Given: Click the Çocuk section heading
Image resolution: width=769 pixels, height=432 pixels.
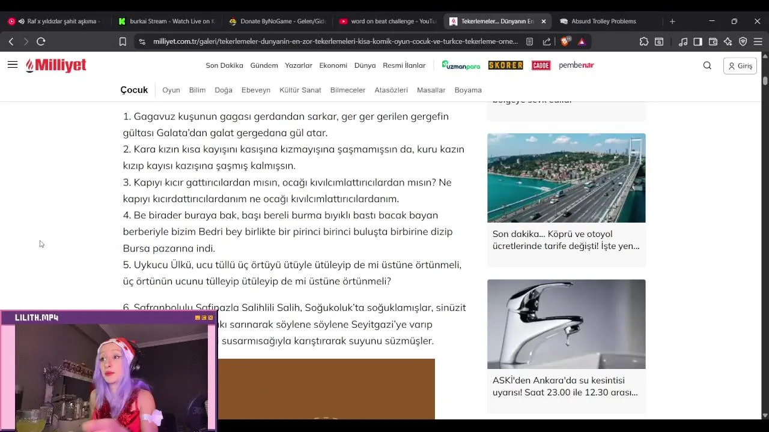Looking at the screenshot, I should (134, 90).
